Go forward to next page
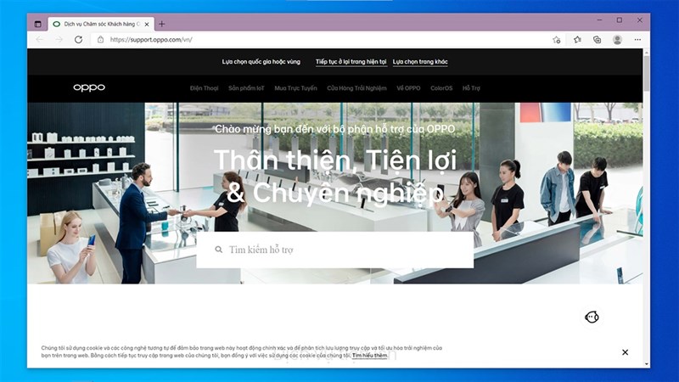 point(59,39)
